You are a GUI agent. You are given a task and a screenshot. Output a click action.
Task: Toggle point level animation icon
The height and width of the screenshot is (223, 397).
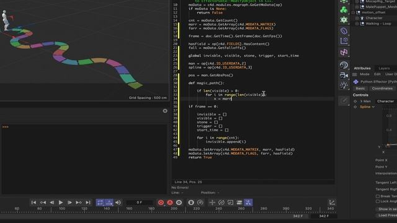tap(248, 203)
